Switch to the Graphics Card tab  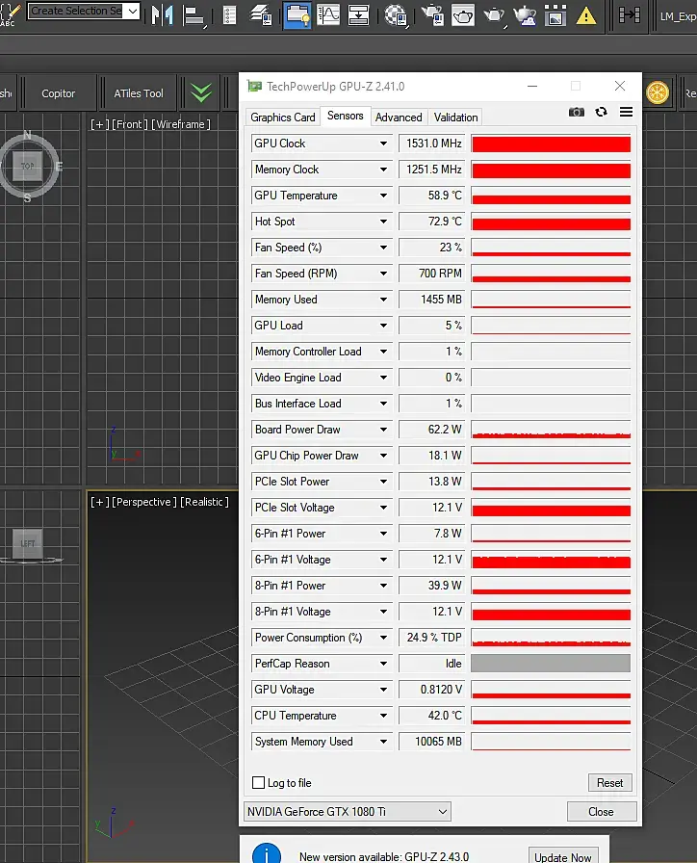283,118
